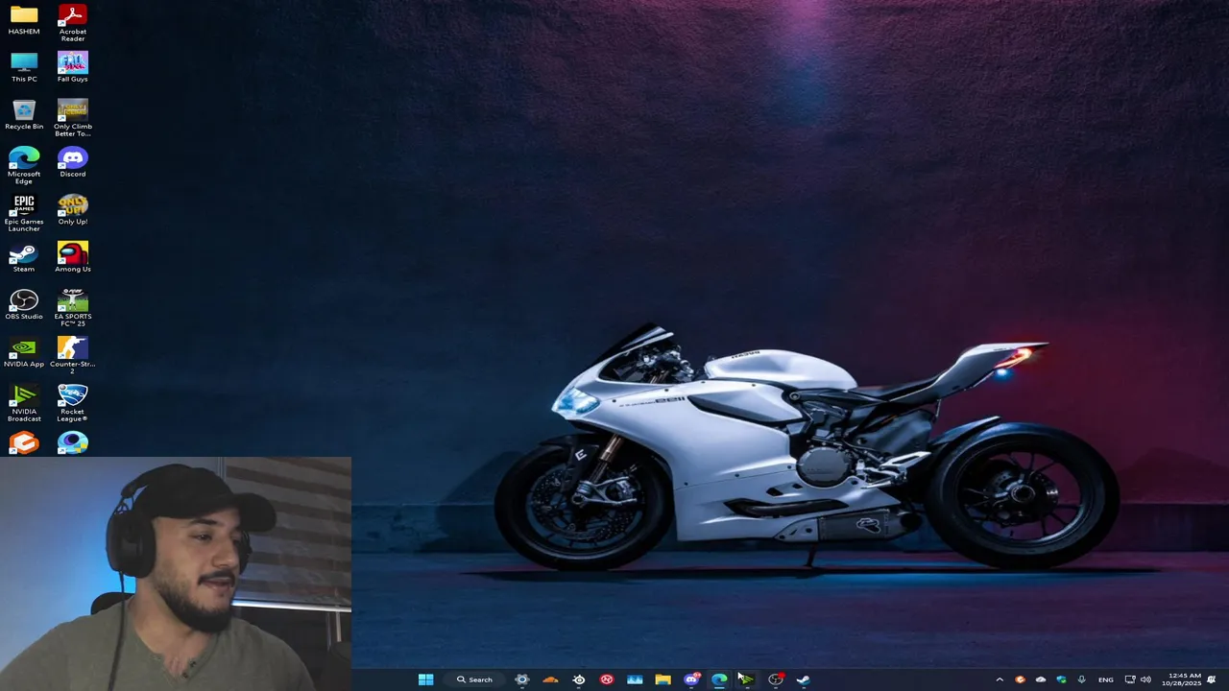Click the taskbar Search box

coord(475,679)
